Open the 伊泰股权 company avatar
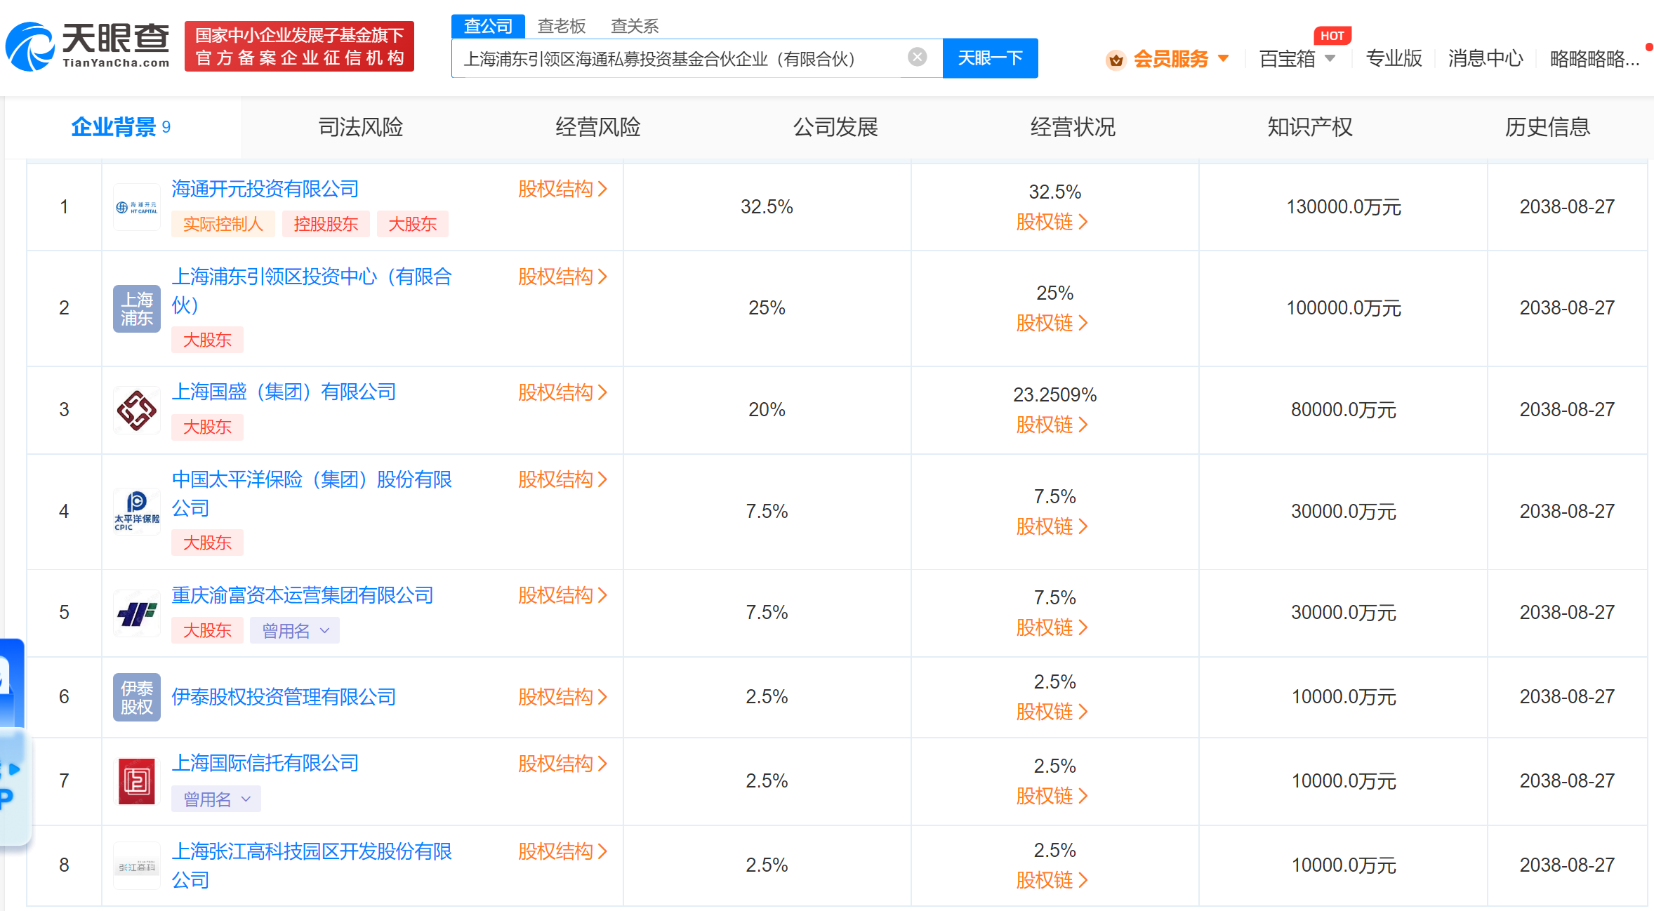The width and height of the screenshot is (1654, 911). pos(137,697)
